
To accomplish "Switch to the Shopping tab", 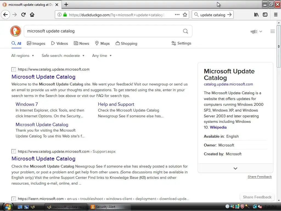I will (126, 43).
